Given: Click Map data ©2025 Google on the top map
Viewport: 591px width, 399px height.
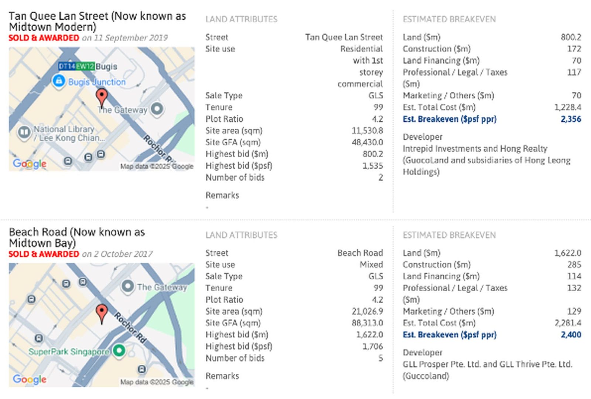Looking at the screenshot, I should pos(157,166).
